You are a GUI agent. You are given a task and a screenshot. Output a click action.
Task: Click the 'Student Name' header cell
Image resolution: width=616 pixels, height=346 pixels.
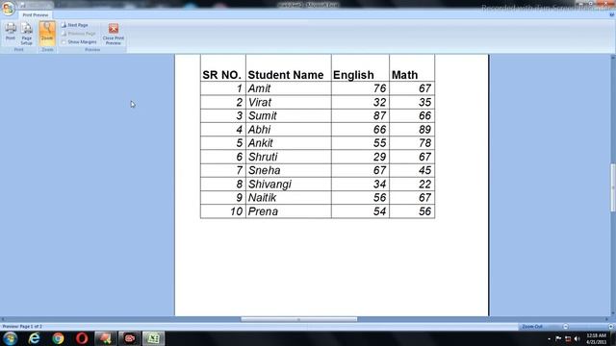(289, 68)
